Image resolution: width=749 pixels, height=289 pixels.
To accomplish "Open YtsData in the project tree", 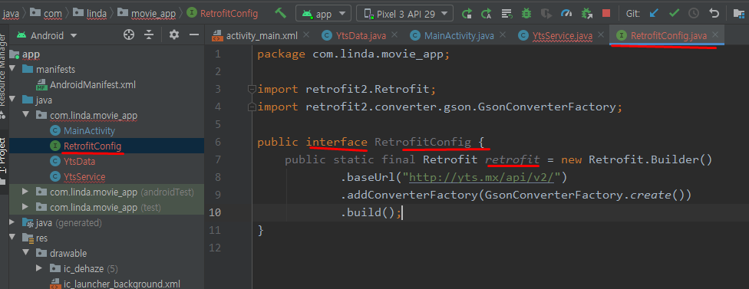I will coord(79,162).
